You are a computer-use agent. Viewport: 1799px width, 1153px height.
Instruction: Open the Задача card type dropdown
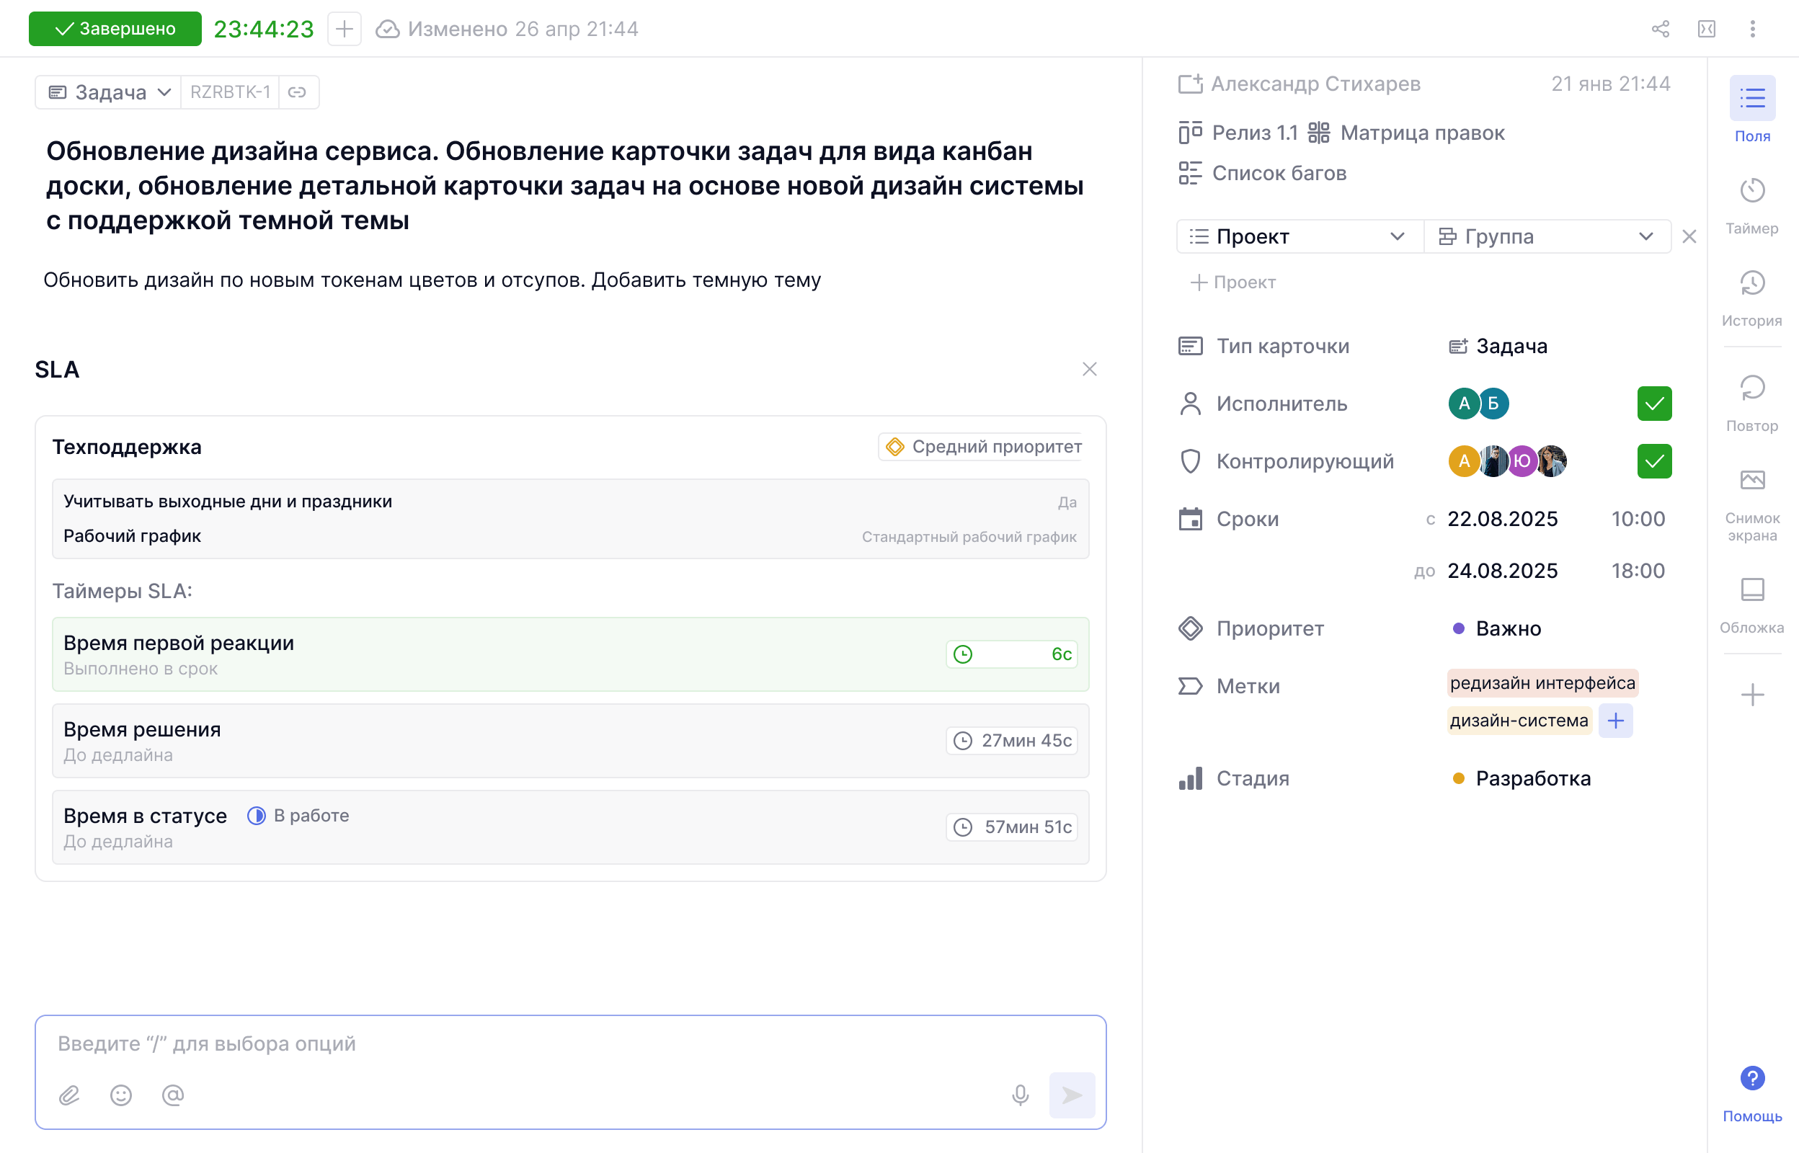pyautogui.click(x=110, y=92)
